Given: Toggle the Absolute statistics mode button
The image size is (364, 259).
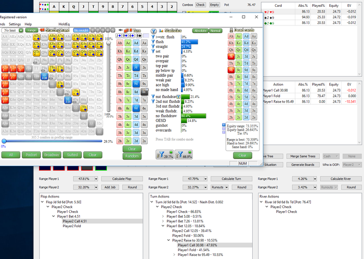Looking at the screenshot, I should pyautogui.click(x=200, y=30).
